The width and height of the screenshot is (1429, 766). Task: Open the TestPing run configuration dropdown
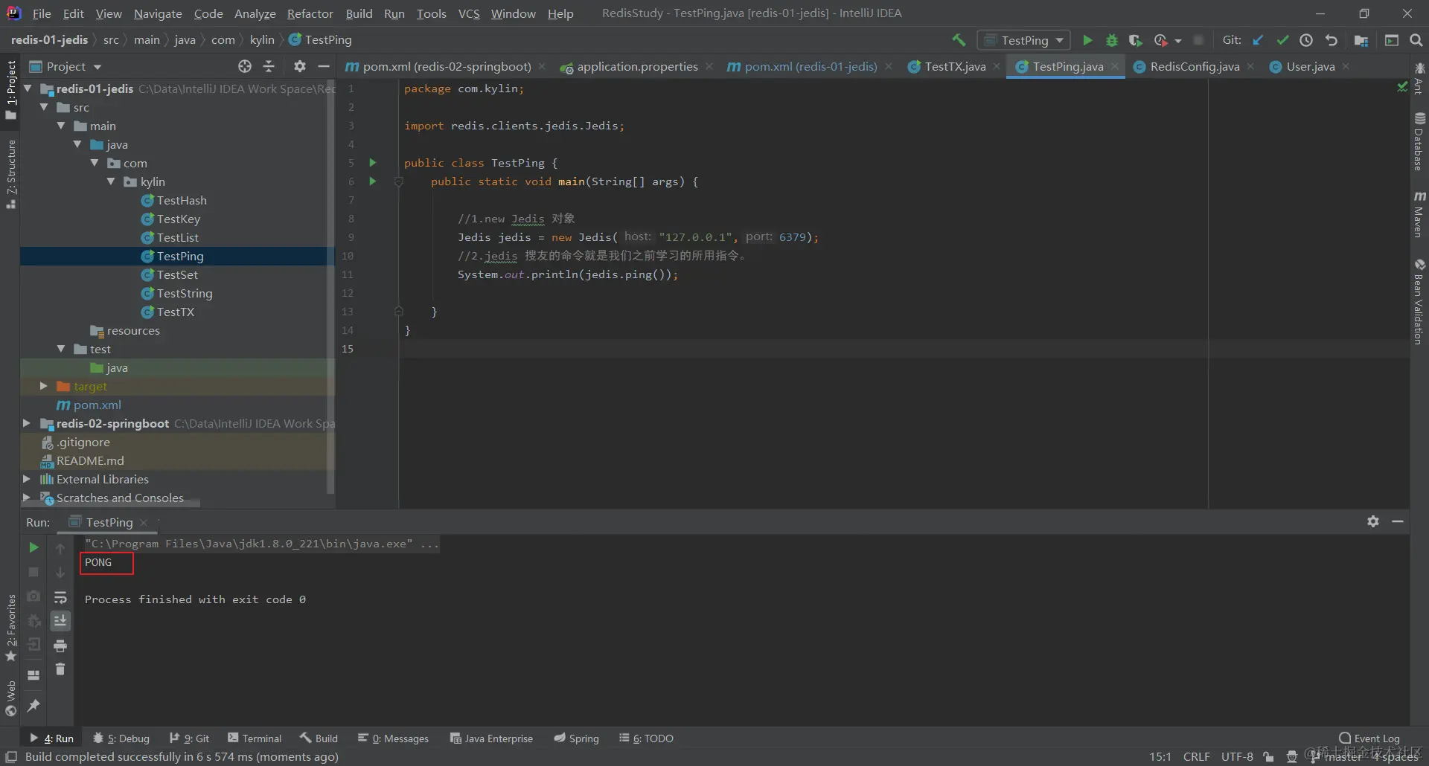pyautogui.click(x=1024, y=40)
